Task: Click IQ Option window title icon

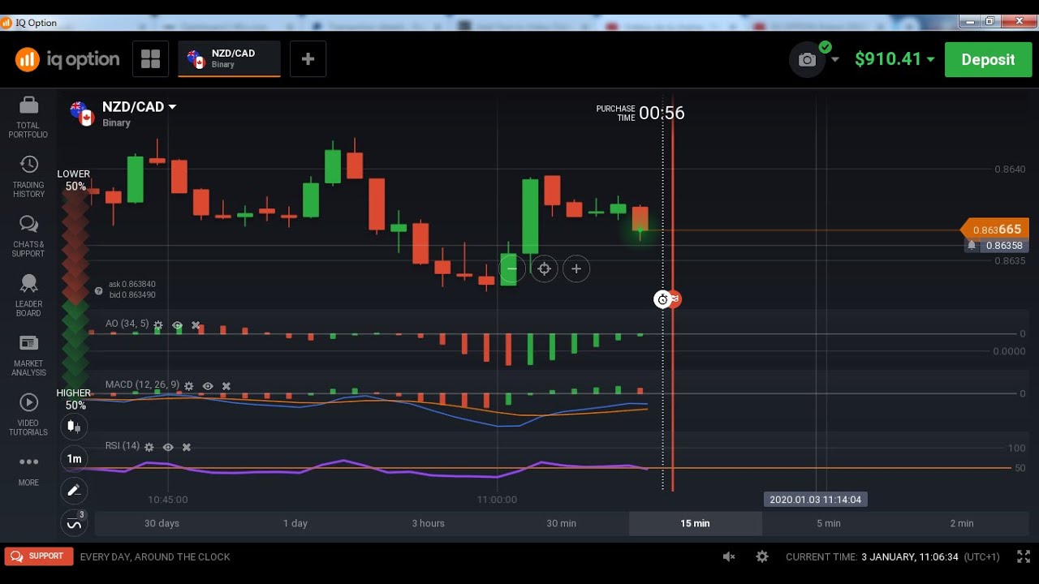Action: pyautogui.click(x=7, y=23)
